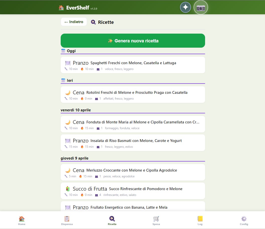Image resolution: width=265 pixels, height=229 pixels.
Task: Click the v1.2.0 version label
Action: tap(94, 9)
